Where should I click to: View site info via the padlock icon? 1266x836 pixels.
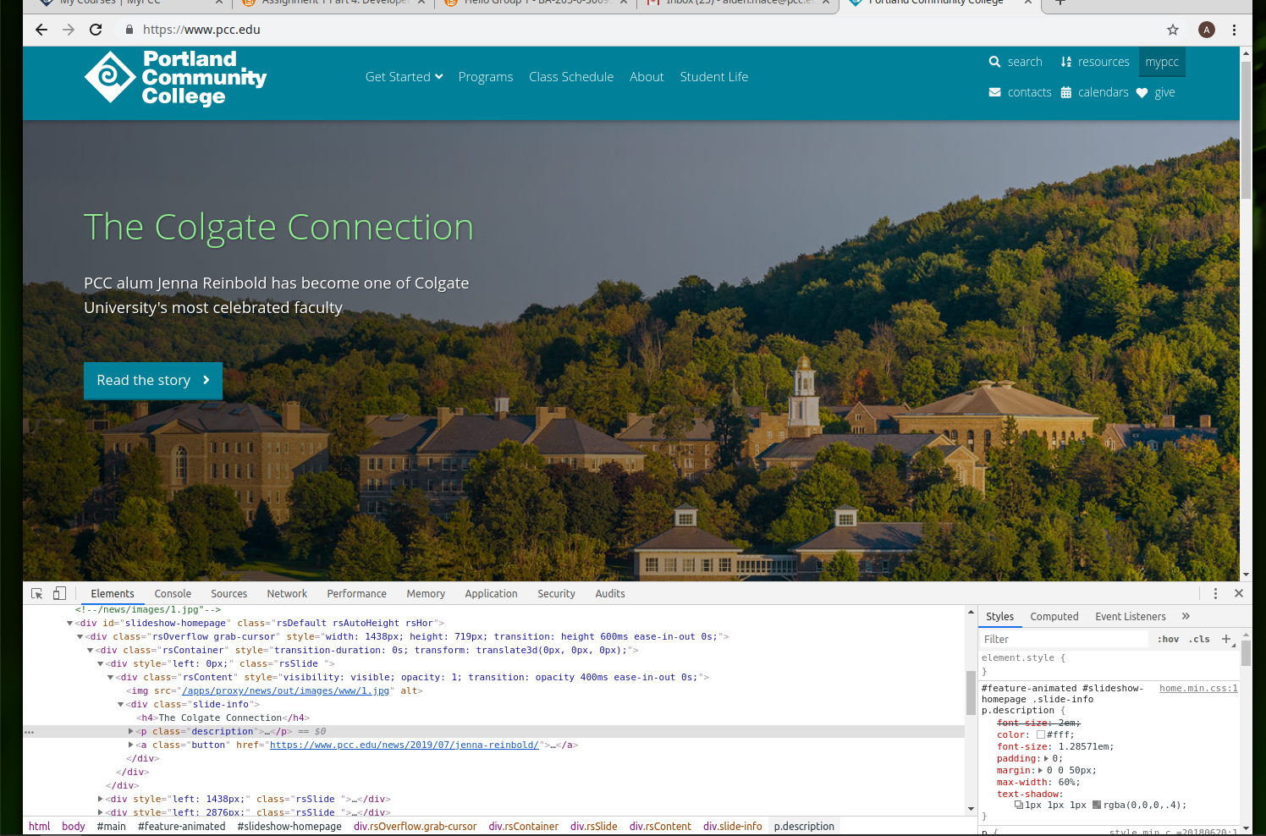pyautogui.click(x=129, y=30)
